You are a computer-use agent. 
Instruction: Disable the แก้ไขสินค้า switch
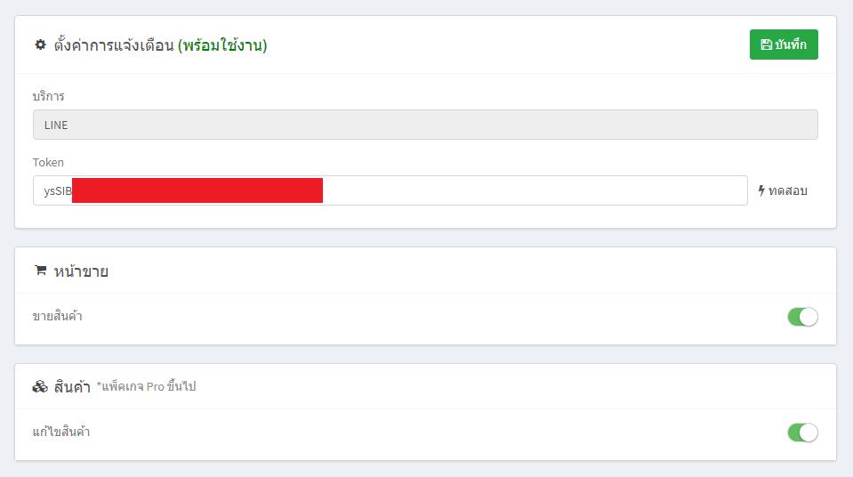pyautogui.click(x=802, y=433)
